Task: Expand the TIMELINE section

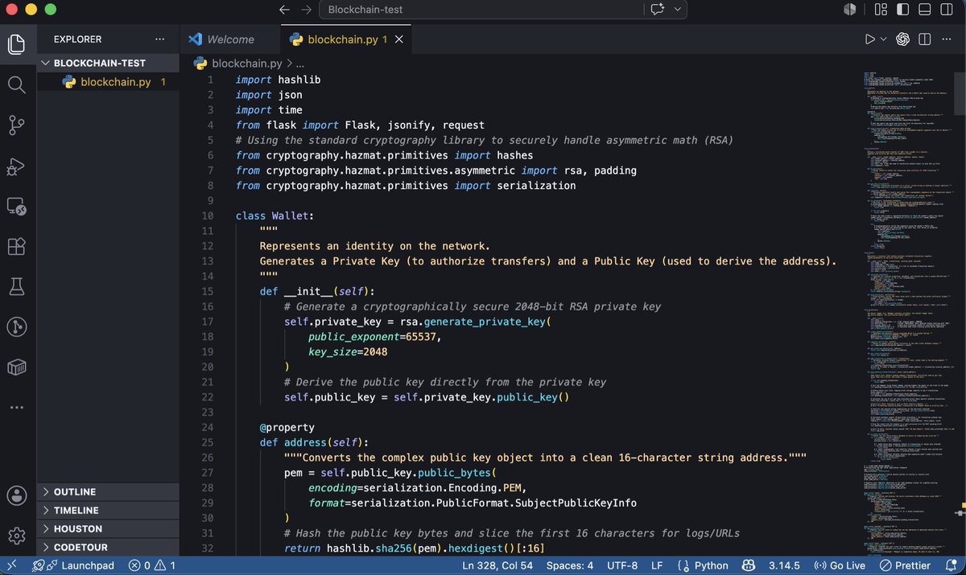Action: tap(109, 510)
